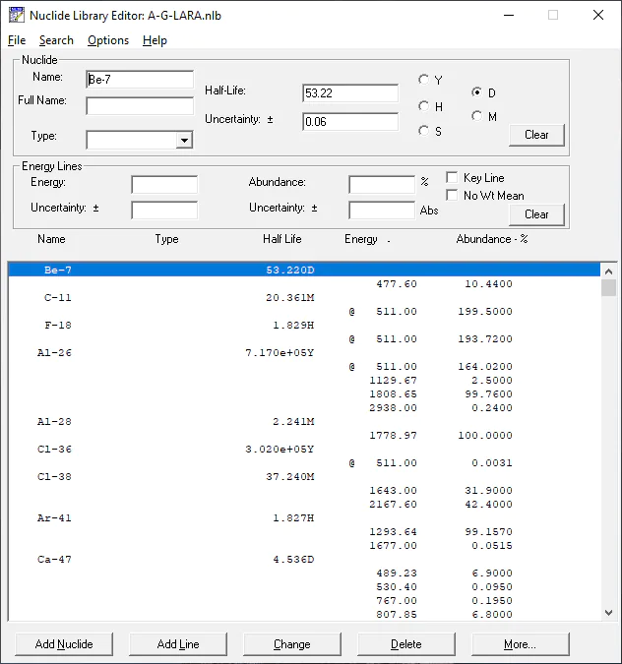622x664 pixels.
Task: Focus the half-life Uncertainty field showing 0.06
Action: 350,122
